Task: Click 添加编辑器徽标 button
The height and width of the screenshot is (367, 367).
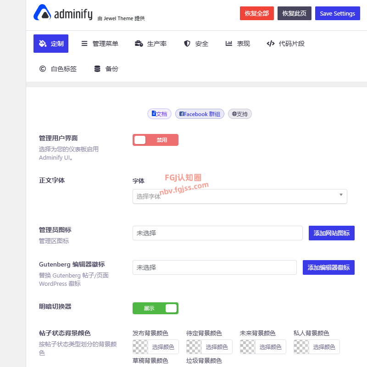Action: [x=328, y=267]
